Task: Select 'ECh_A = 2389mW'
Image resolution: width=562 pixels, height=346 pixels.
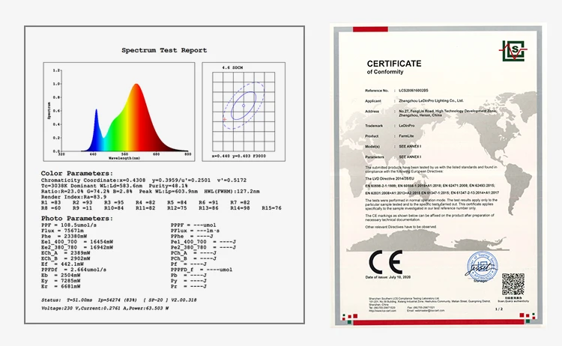Action: tap(65, 253)
